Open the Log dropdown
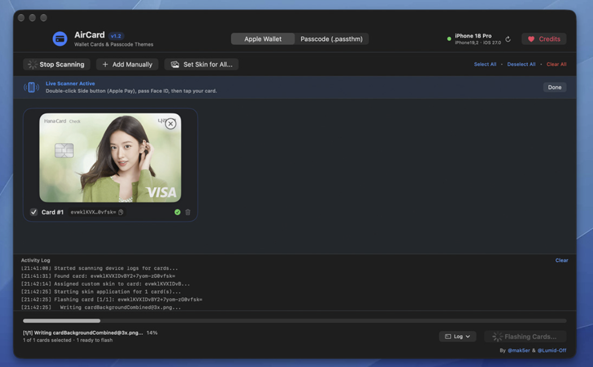Viewport: 593px width, 367px height. (457, 336)
